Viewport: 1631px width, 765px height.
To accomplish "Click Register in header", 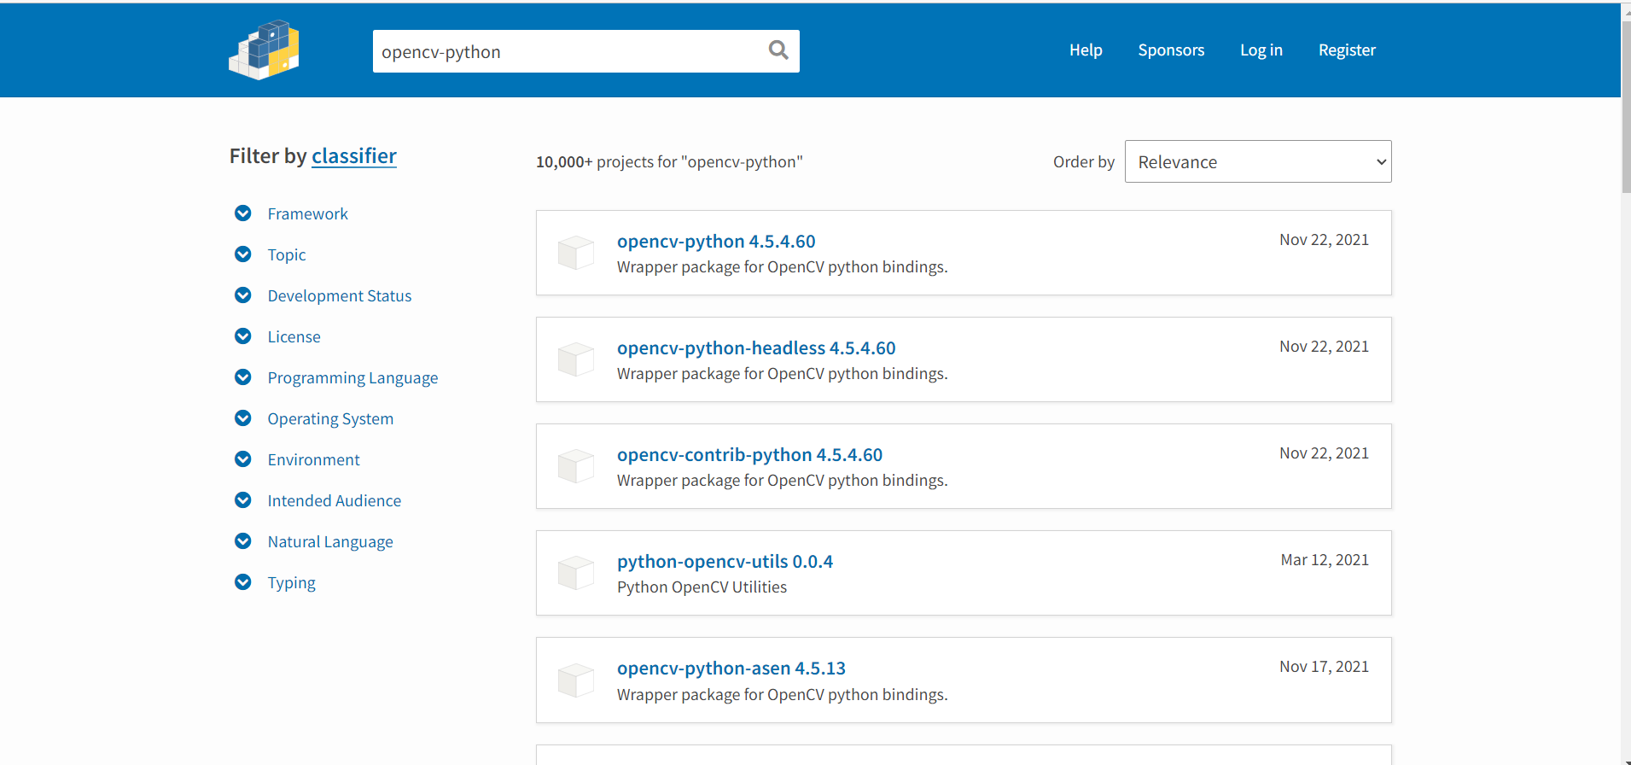I will [1347, 50].
